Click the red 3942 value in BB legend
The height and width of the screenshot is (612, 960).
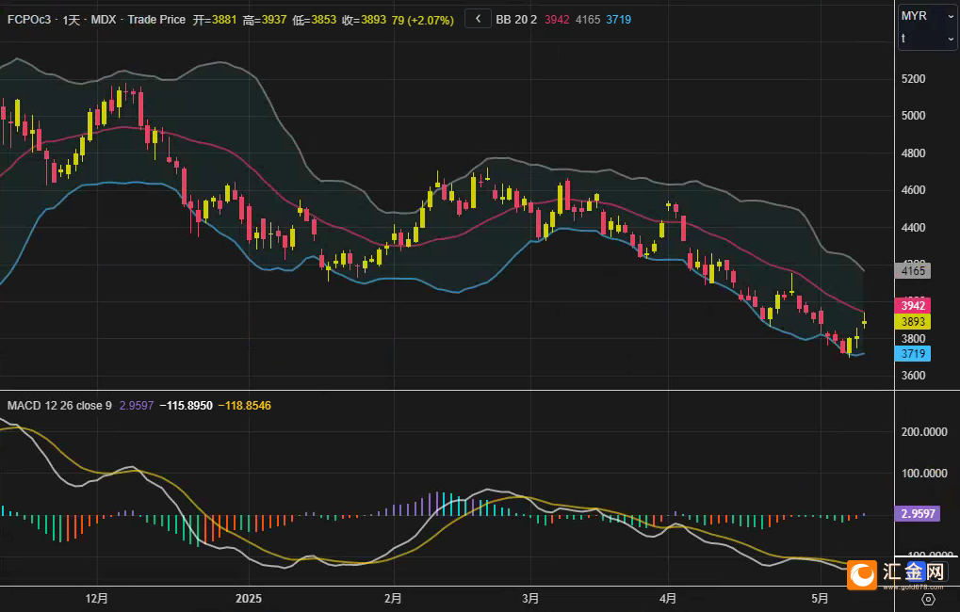pyautogui.click(x=557, y=20)
